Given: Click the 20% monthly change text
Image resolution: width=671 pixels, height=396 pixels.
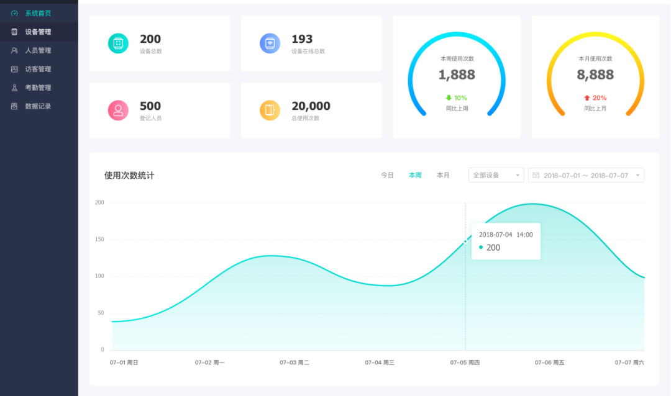Looking at the screenshot, I should 600,98.
